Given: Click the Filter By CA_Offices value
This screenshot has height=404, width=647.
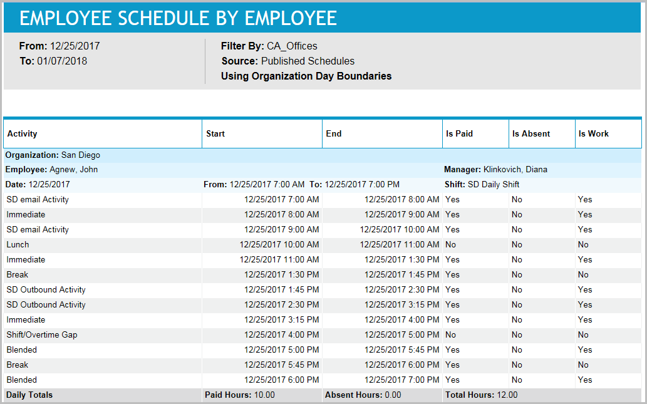Looking at the screenshot, I should click(292, 46).
